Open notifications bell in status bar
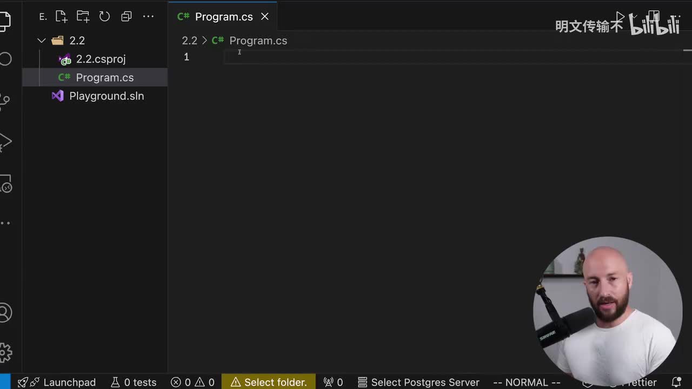 tap(676, 382)
